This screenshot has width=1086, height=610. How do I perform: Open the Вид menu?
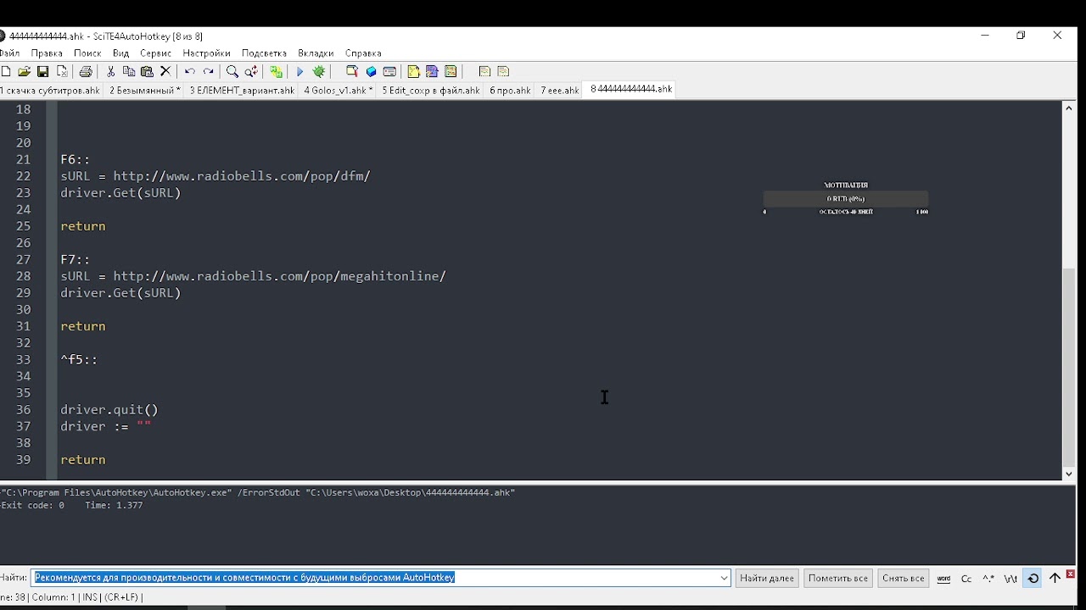click(x=121, y=53)
